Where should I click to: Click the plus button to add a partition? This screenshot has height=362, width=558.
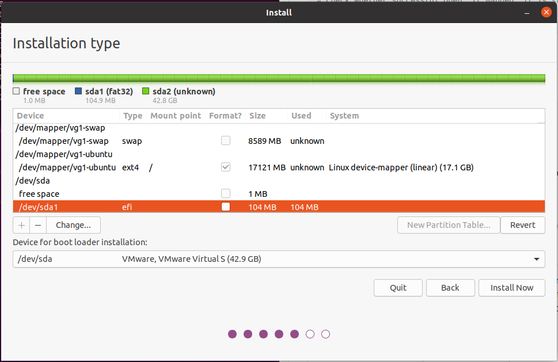[21, 225]
